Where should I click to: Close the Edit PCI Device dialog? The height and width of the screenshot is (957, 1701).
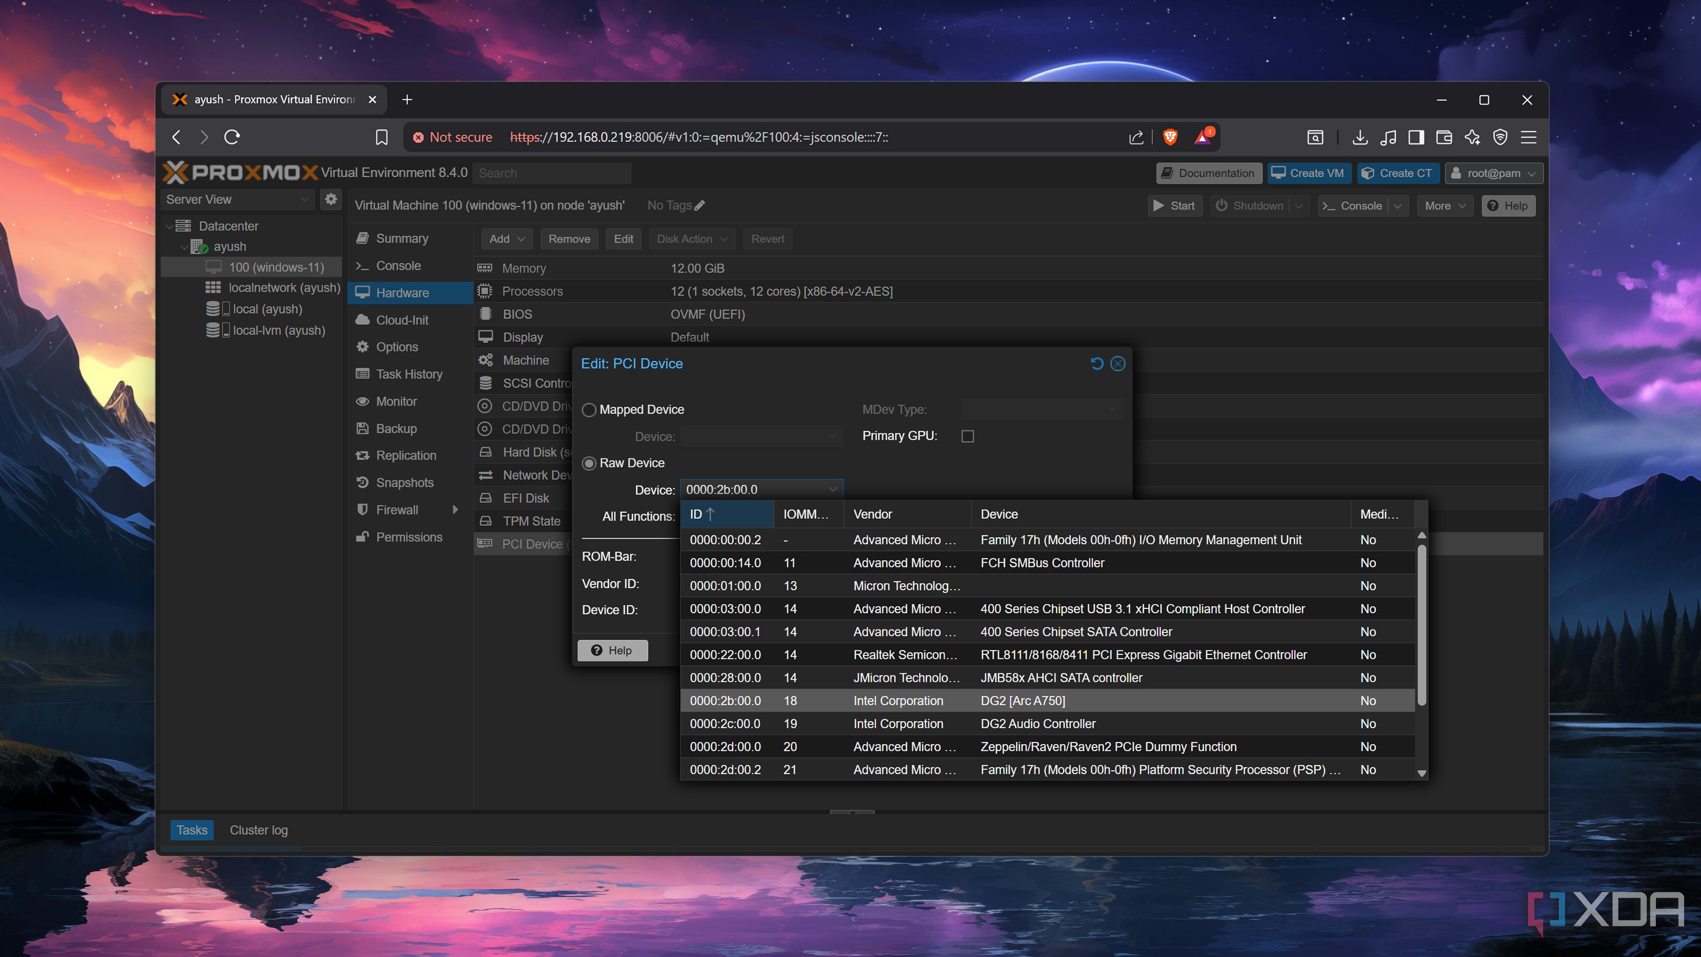click(x=1118, y=364)
